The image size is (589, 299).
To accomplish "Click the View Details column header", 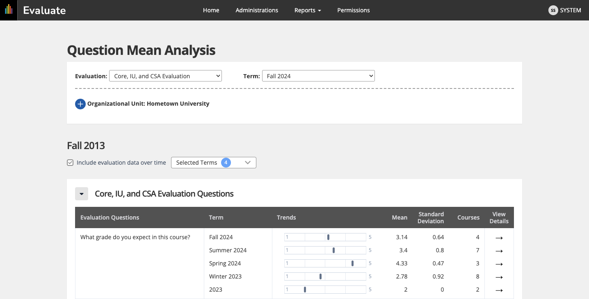I will [x=499, y=217].
